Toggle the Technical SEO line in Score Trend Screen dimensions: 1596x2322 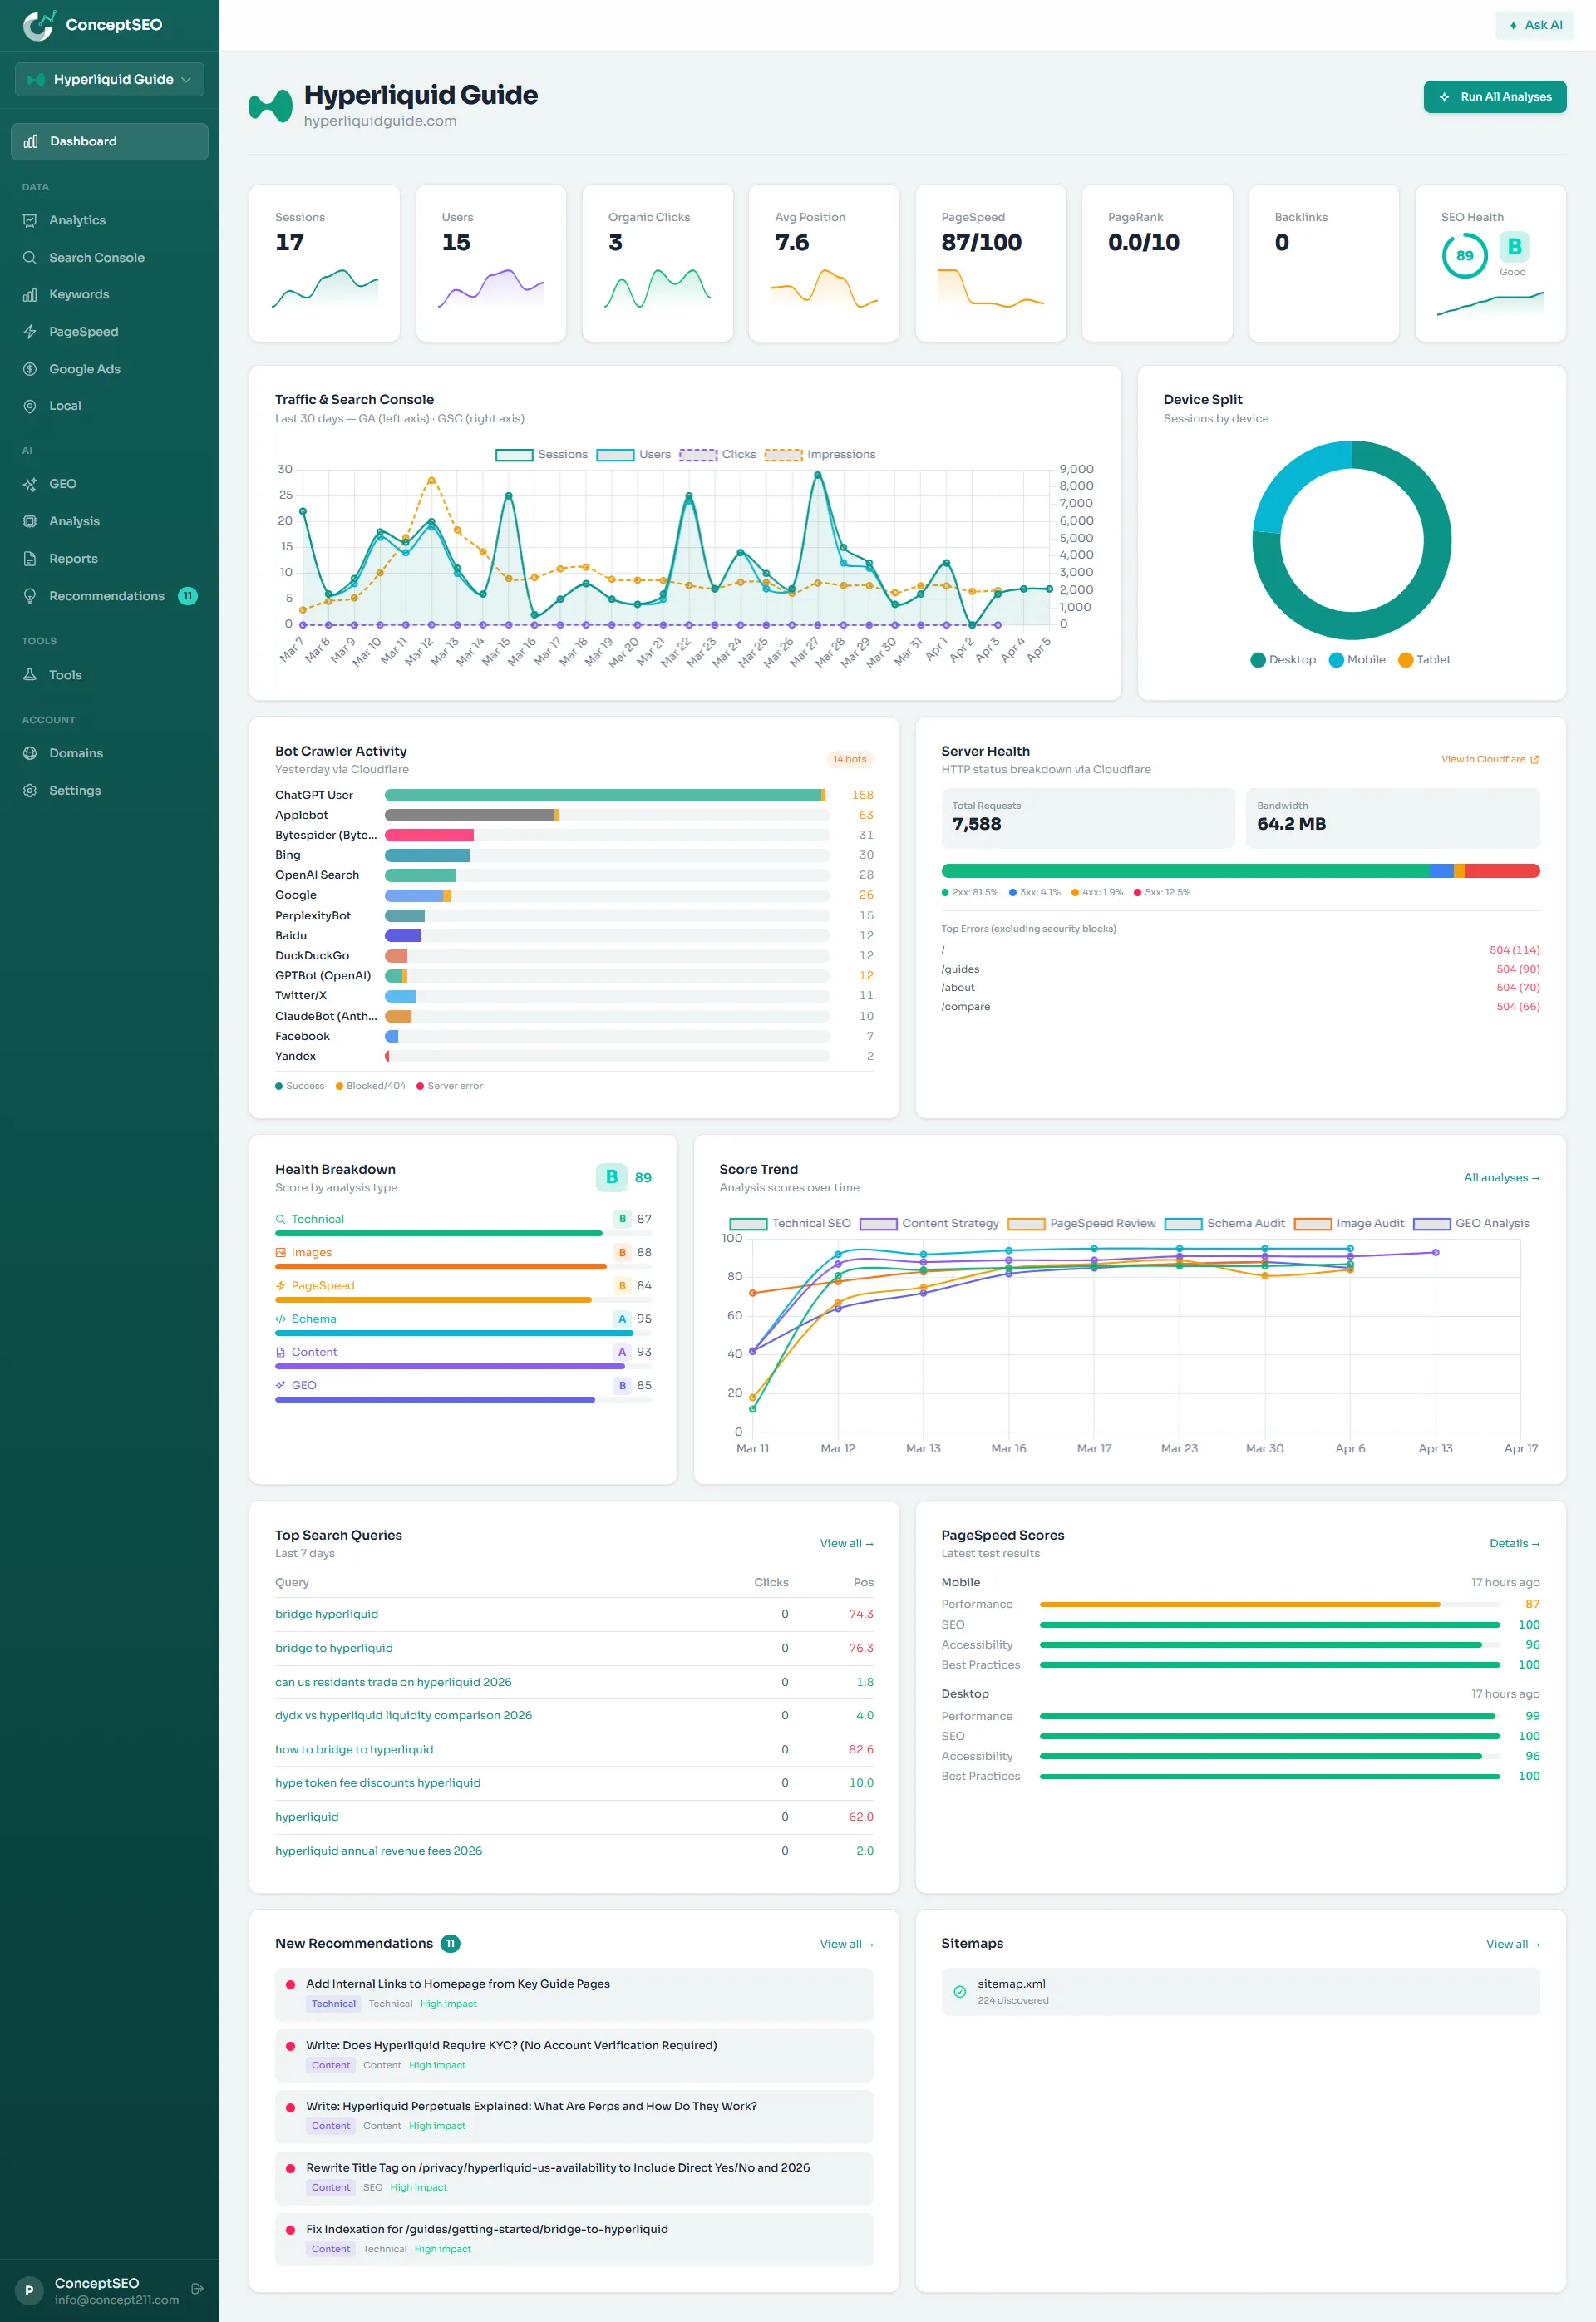point(790,1223)
